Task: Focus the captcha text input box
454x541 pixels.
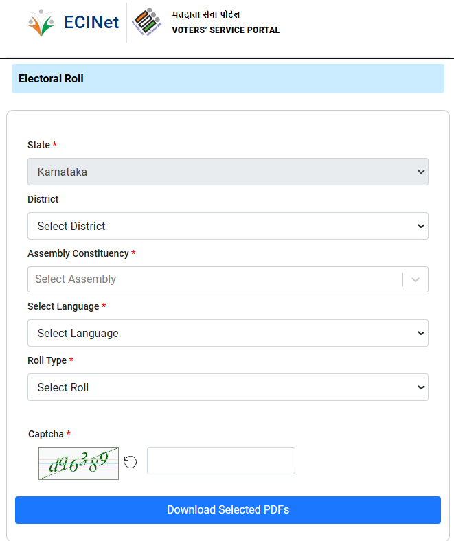Action: [x=220, y=461]
